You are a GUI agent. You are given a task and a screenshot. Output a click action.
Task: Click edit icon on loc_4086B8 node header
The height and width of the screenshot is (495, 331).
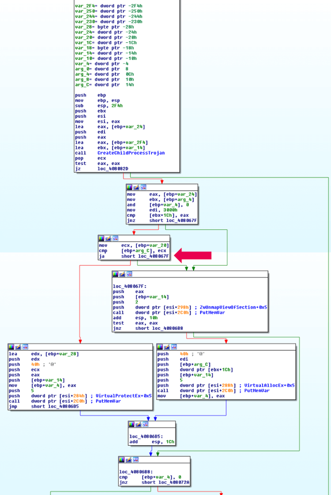click(129, 459)
